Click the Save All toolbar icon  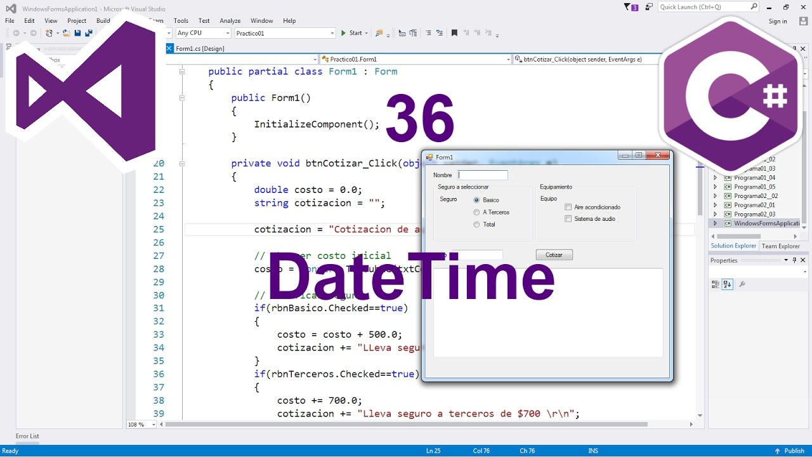(x=89, y=33)
